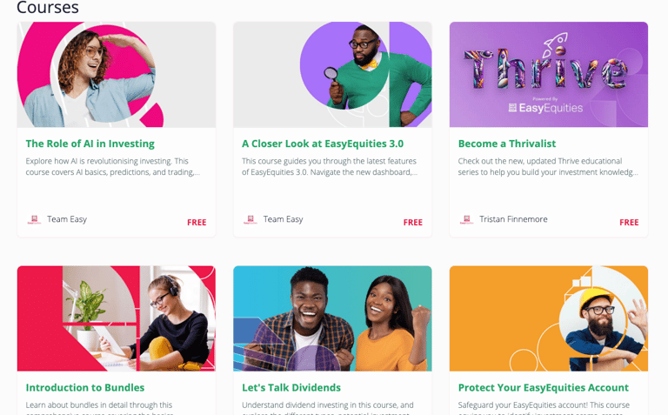
Task: Click the Let's Talk Dividends thumbnail image
Action: 332,318
